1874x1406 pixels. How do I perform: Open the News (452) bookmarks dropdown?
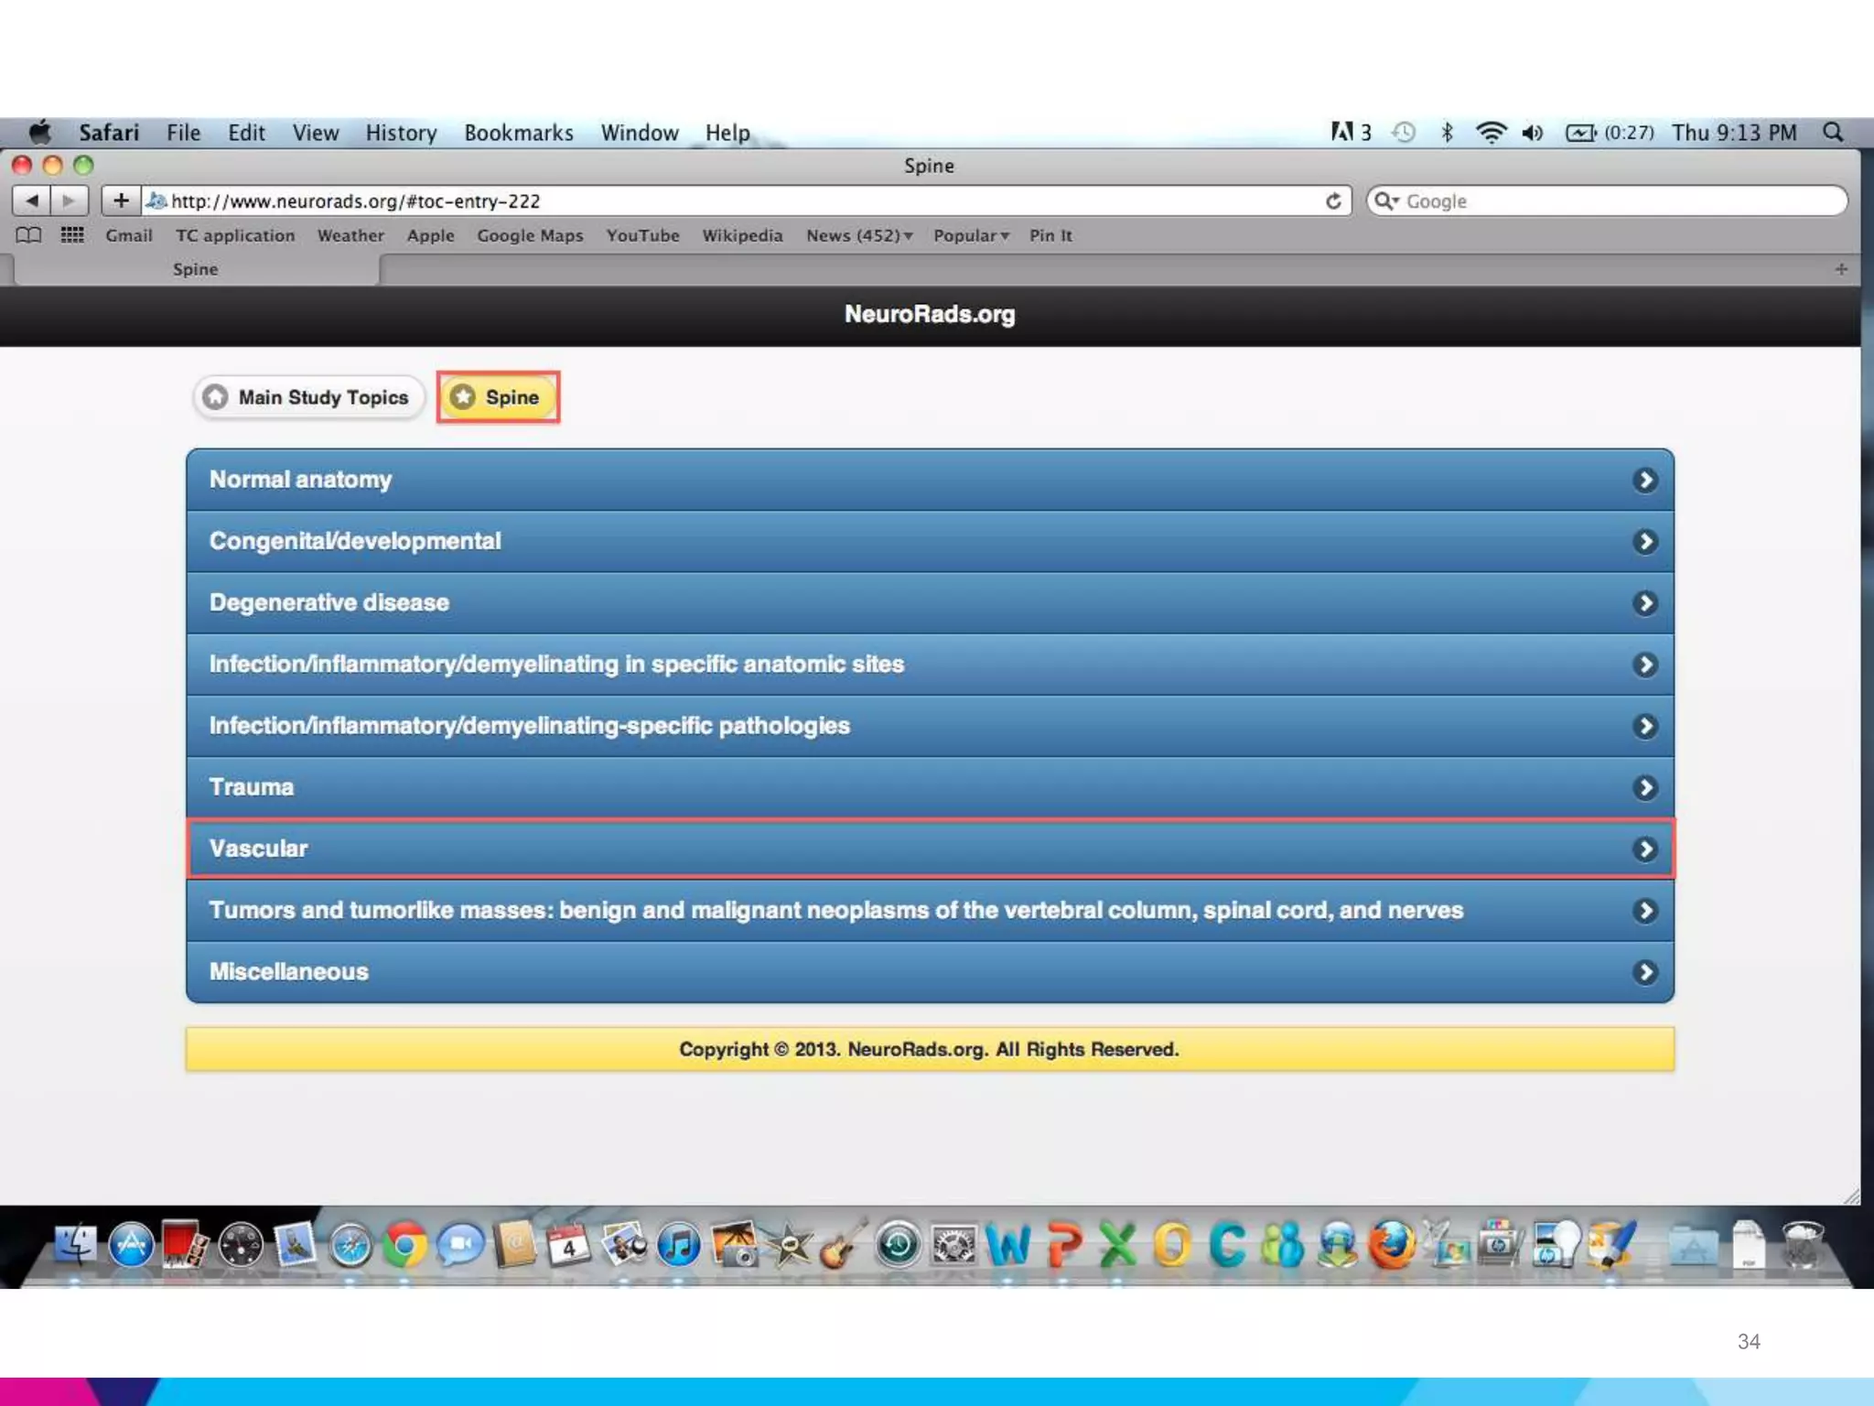coord(858,235)
